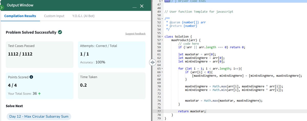307x121 pixels.
Task: Click the 'maxProduct(arr) {' line
Action: 186,40
